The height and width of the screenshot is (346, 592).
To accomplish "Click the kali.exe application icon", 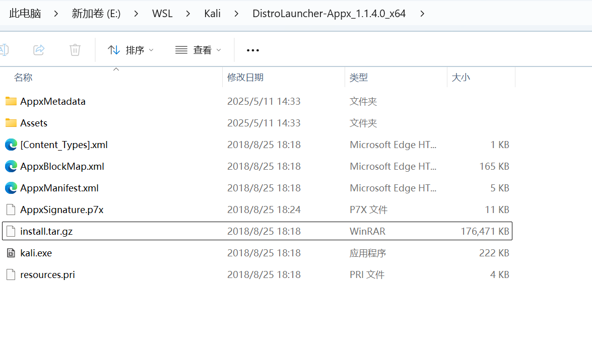I will 11,253.
